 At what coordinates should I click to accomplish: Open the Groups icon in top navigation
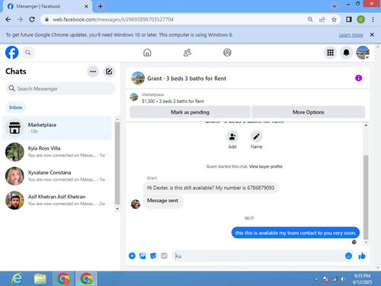(227, 53)
